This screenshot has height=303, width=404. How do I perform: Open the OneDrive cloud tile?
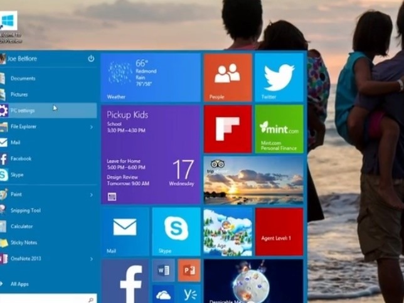pos(163,294)
